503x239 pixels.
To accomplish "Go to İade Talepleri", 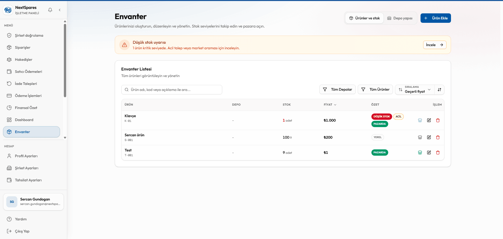I will click(32, 84).
